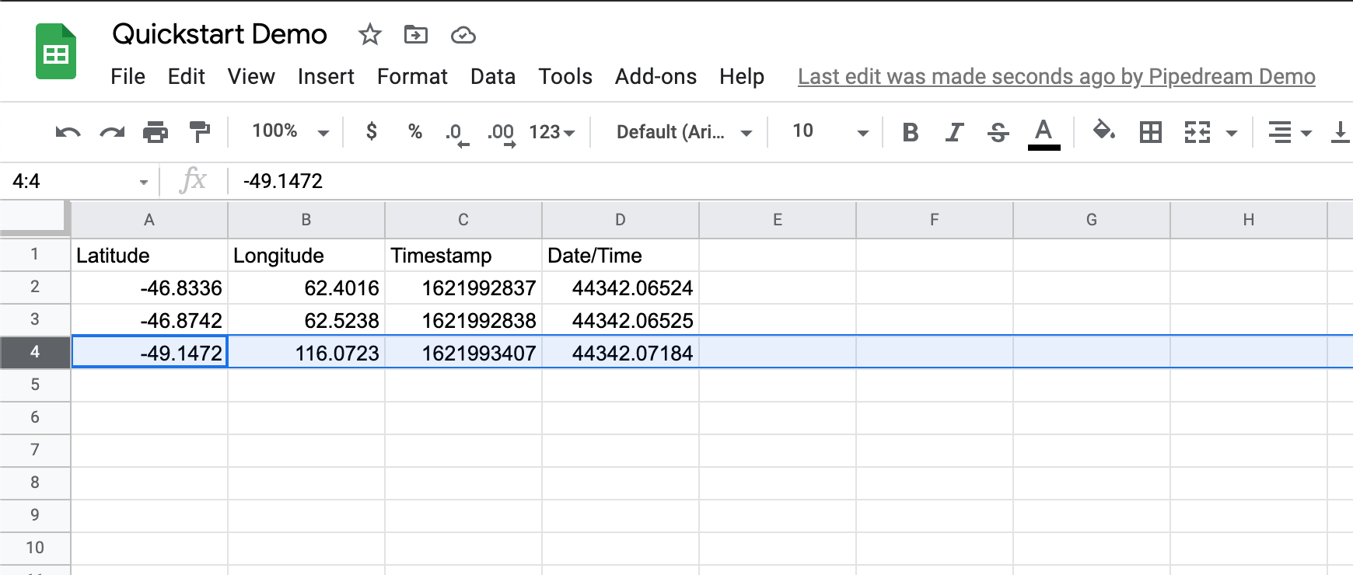The width and height of the screenshot is (1353, 575).
Task: Toggle italic text formatting
Action: click(x=954, y=132)
